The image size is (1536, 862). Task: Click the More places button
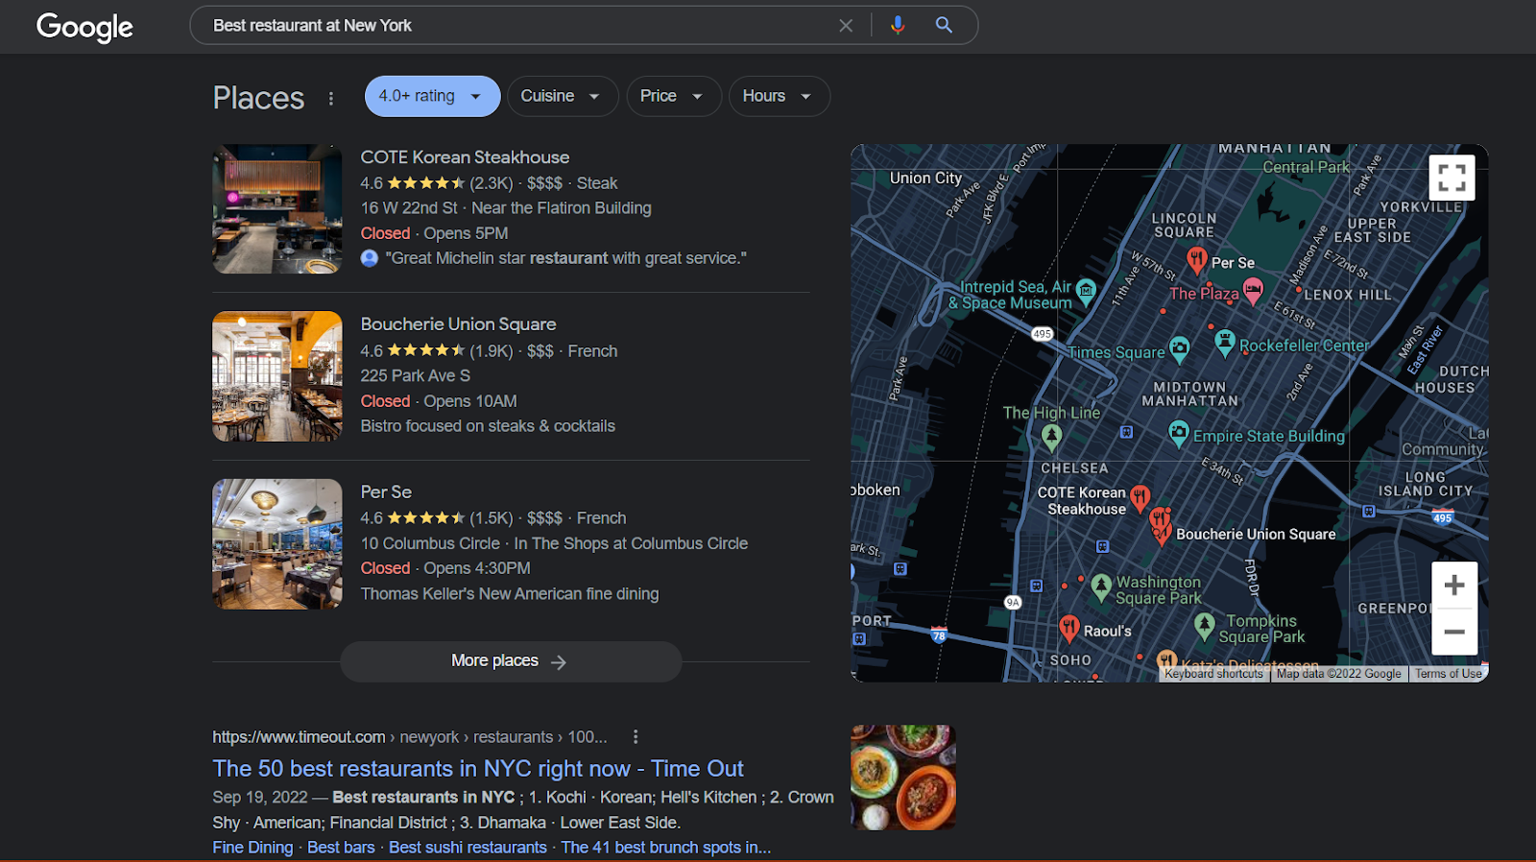coord(511,661)
